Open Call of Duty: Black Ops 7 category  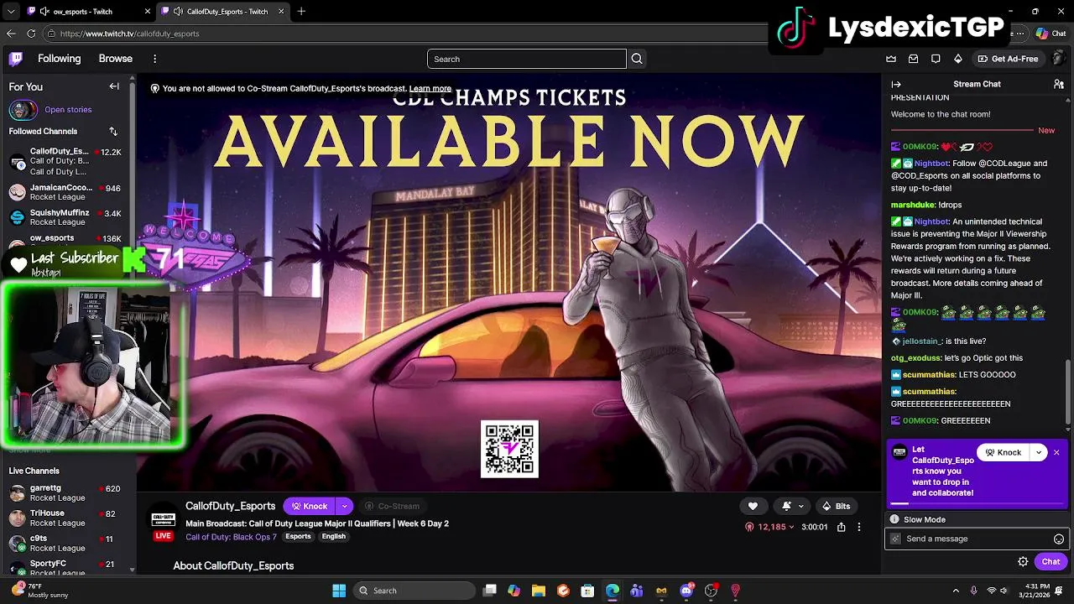pyautogui.click(x=231, y=536)
